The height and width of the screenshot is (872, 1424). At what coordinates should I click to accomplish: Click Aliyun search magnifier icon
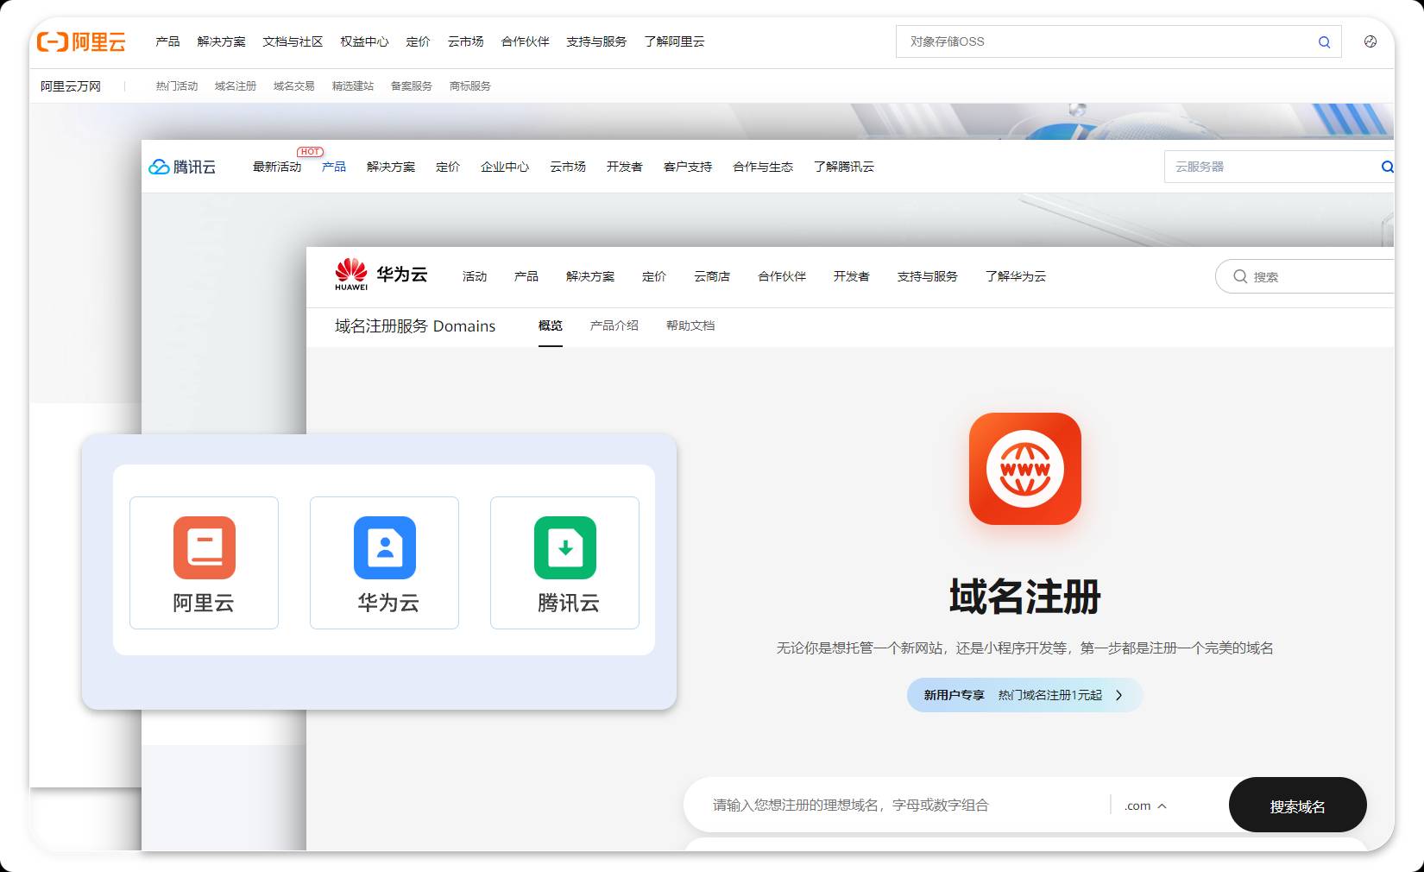point(1324,41)
